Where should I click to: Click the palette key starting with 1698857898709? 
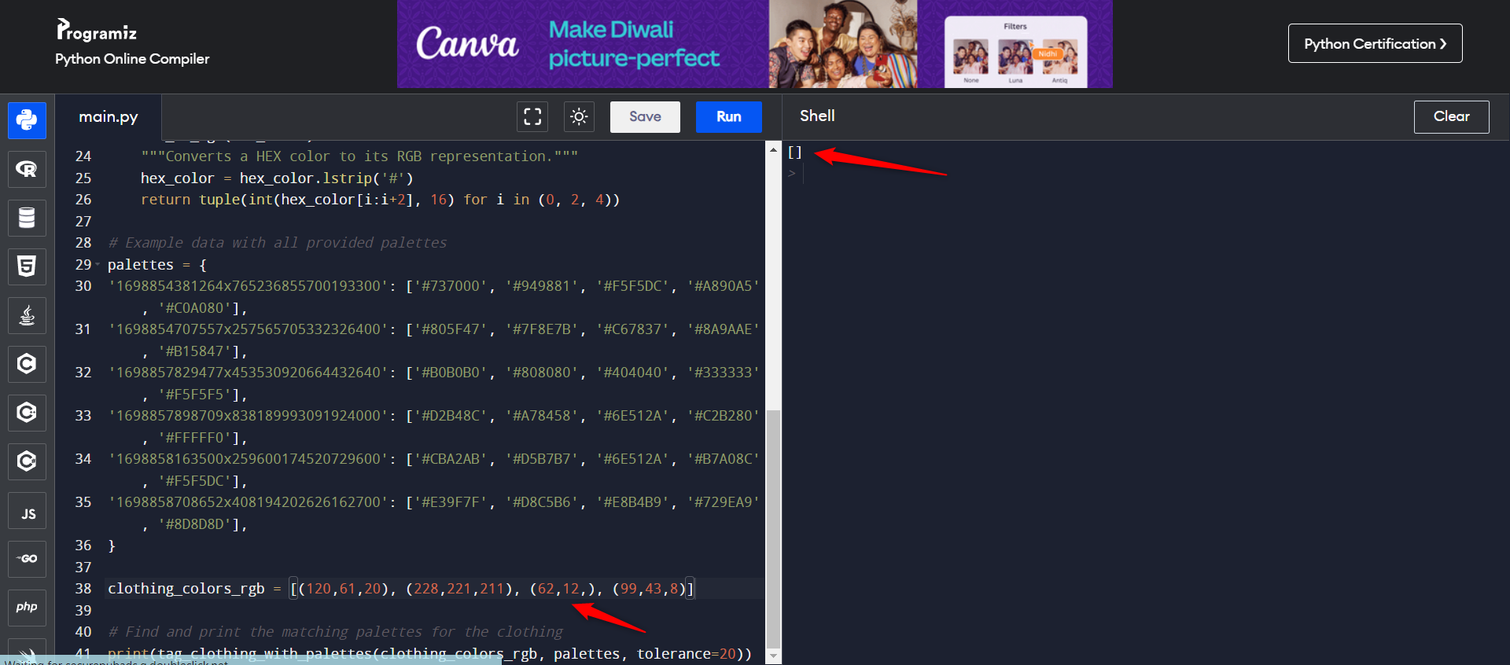[x=249, y=416]
